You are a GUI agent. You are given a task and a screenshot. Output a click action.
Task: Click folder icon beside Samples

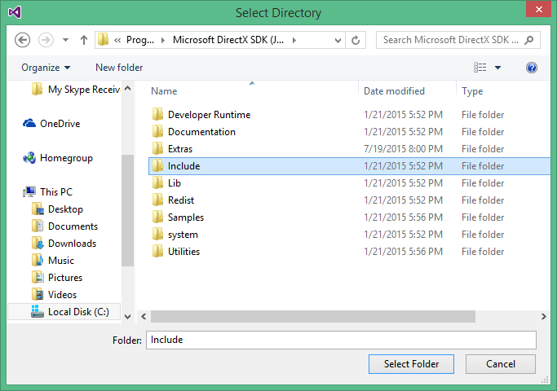click(157, 217)
